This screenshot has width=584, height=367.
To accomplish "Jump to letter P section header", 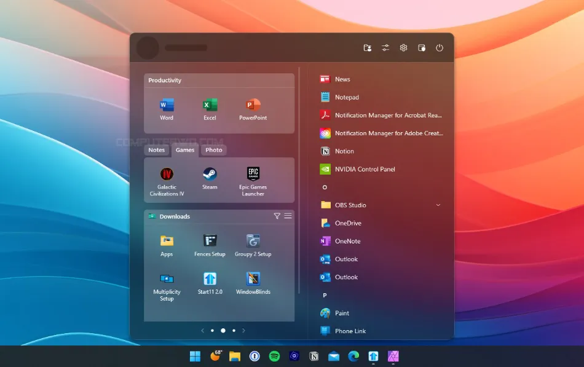I will click(325, 295).
